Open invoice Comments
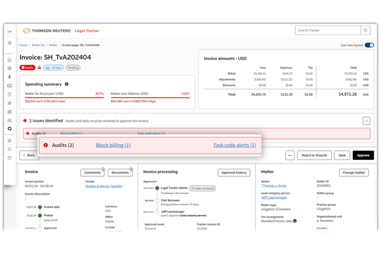This screenshot has width=381, height=254. click(x=92, y=172)
